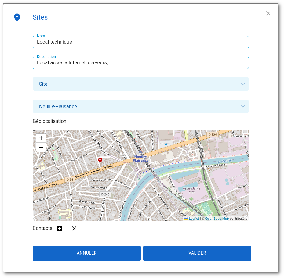Zoom out on the map

click(x=41, y=147)
